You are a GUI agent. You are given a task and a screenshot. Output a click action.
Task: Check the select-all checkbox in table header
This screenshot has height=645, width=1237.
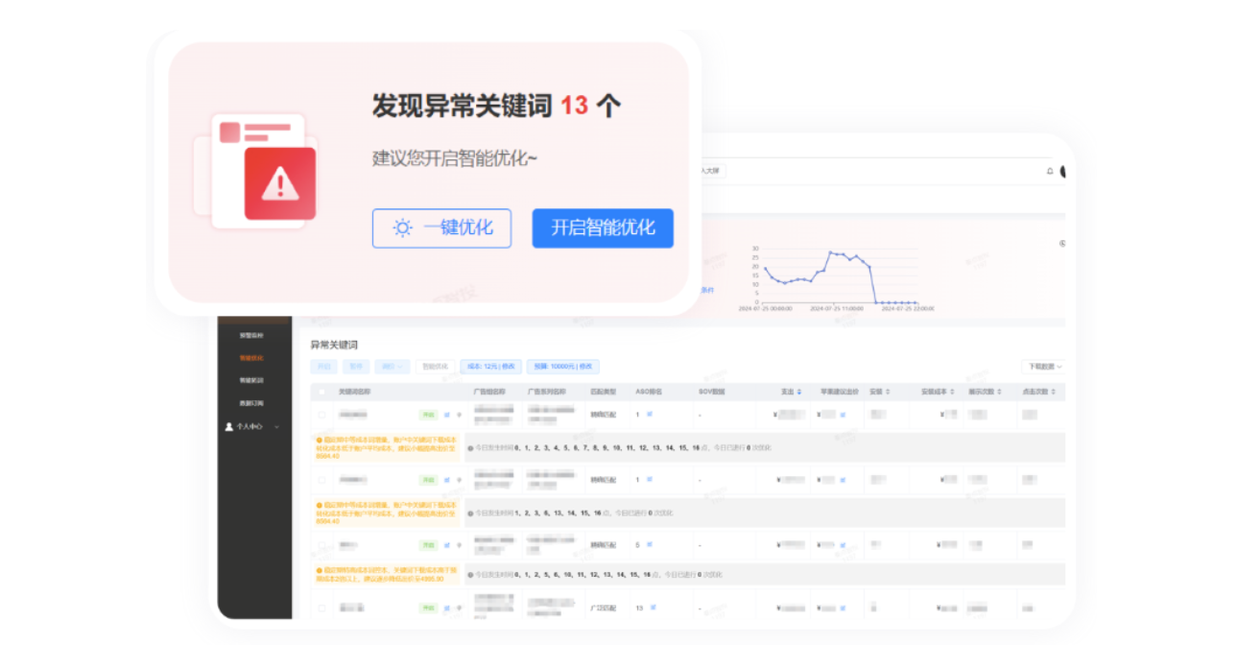(x=322, y=392)
